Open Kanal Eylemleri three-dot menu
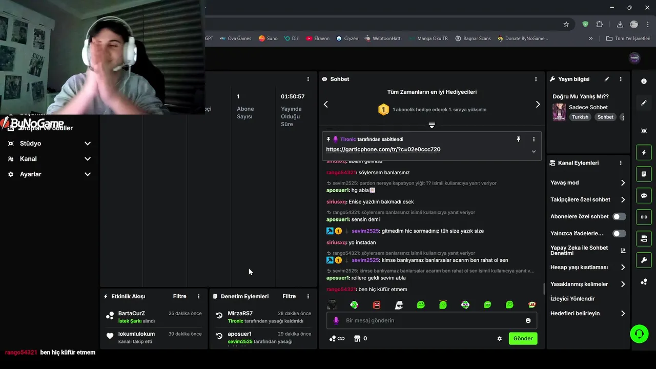This screenshot has width=656, height=369. 621,163
